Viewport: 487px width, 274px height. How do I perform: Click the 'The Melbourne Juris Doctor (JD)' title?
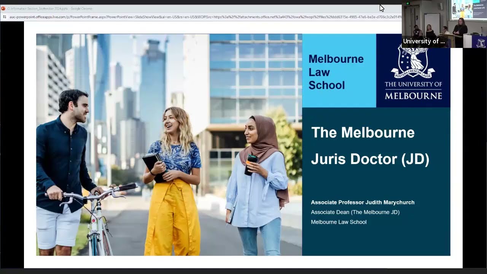tap(370, 146)
